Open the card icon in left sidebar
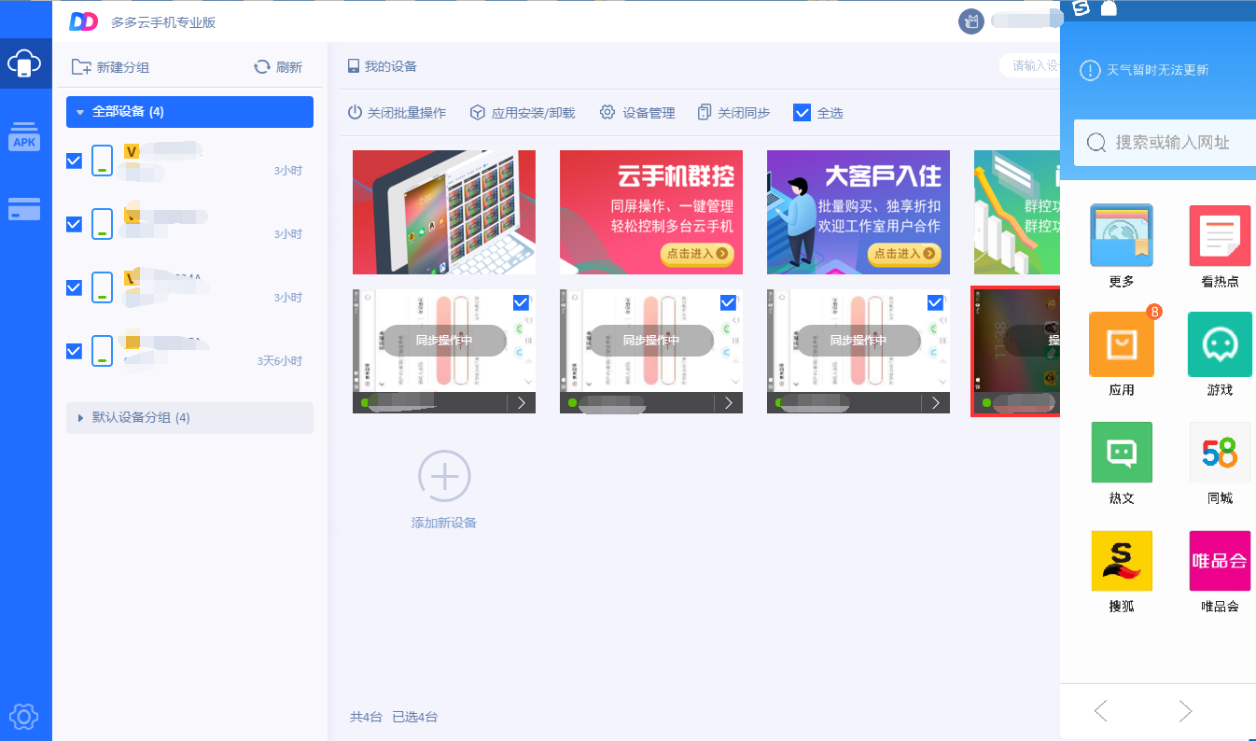The height and width of the screenshot is (741, 1256). (24, 209)
